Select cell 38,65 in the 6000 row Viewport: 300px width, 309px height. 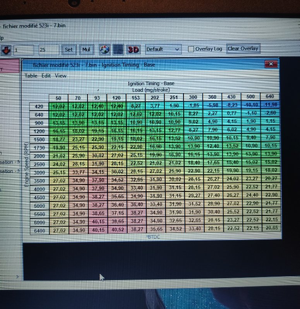118,221
